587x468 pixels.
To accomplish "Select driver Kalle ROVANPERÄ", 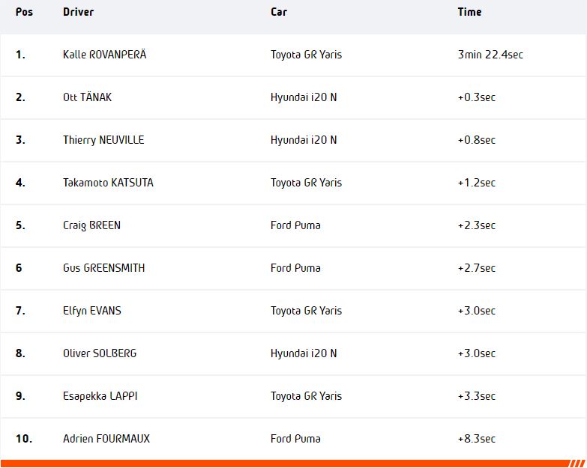I will click(x=105, y=55).
